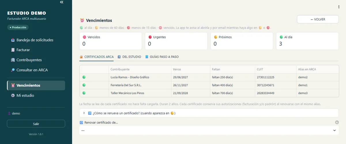Viewport: 346px width, 144px height.
Task: Click the Alias en ARCA column header
Action: pyautogui.click(x=317, y=69)
